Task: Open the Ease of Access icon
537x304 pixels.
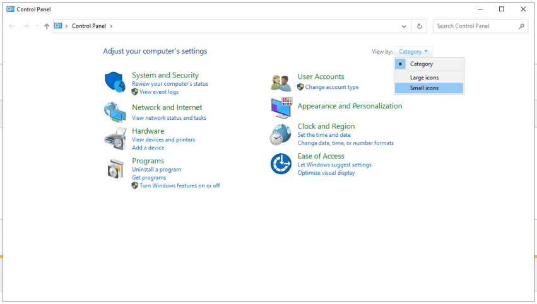Action: coord(281,164)
